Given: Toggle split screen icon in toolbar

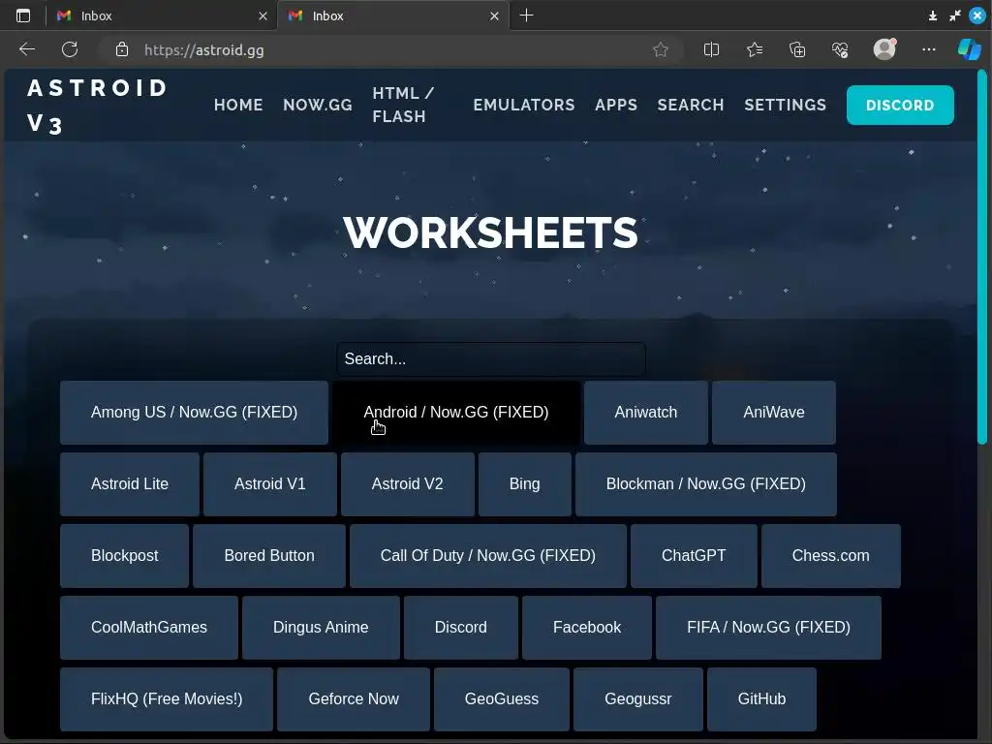Looking at the screenshot, I should click(711, 49).
